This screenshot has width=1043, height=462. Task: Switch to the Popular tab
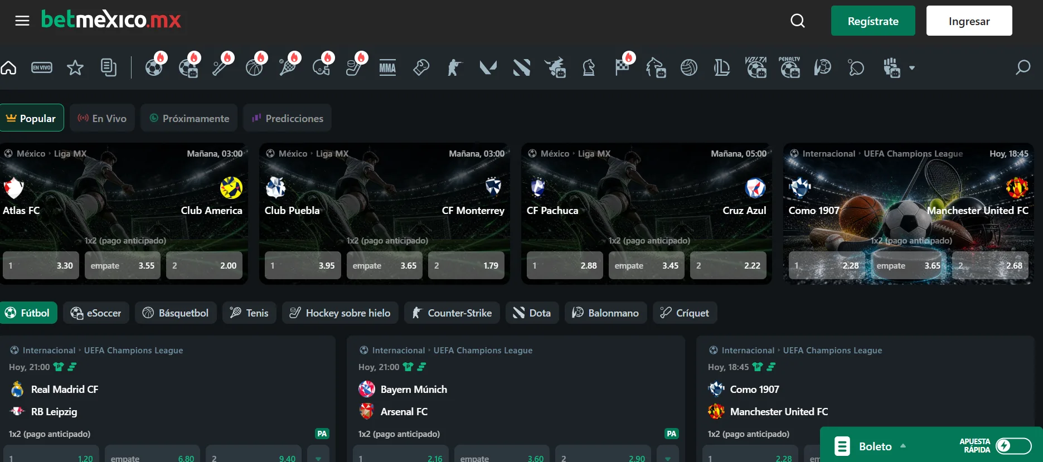point(32,118)
